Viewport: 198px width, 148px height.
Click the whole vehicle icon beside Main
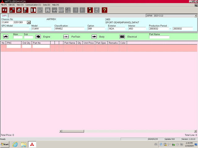click(6, 37)
